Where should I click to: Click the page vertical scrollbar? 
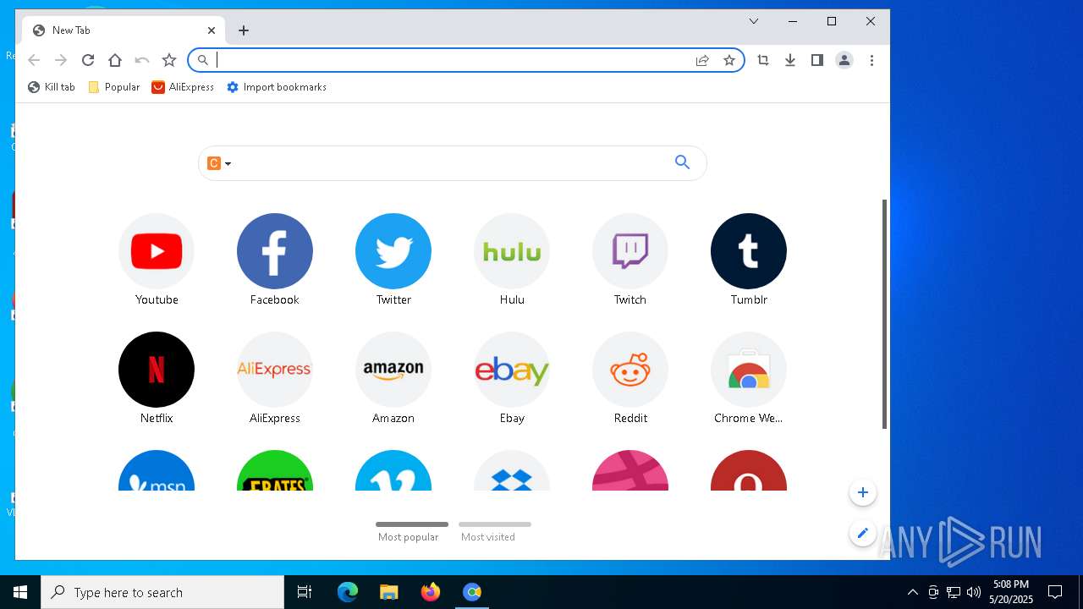coord(885,315)
